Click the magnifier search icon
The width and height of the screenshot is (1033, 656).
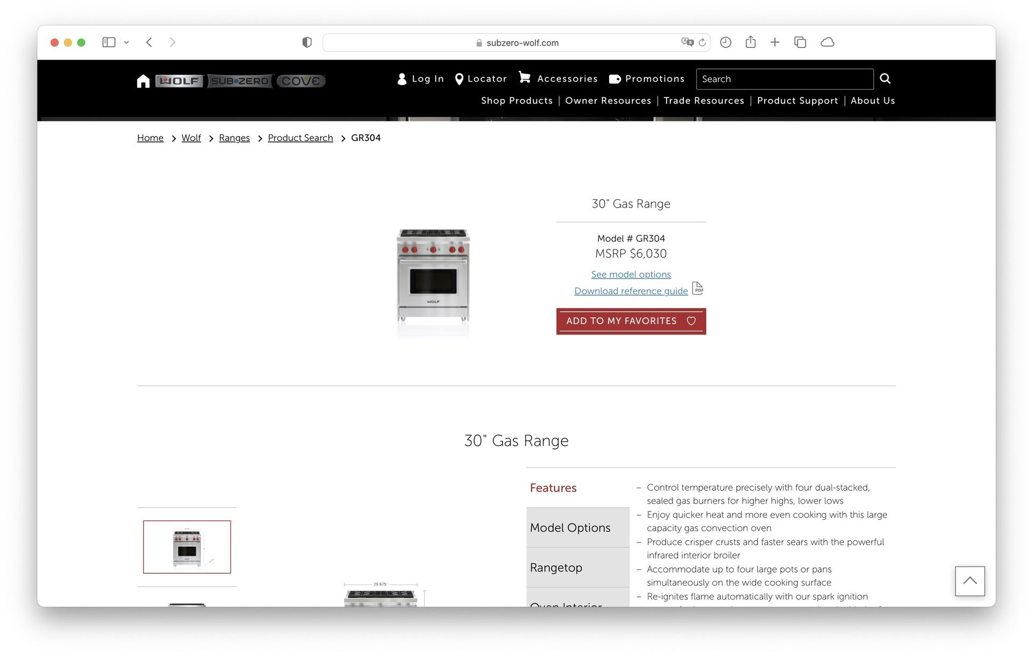click(885, 79)
